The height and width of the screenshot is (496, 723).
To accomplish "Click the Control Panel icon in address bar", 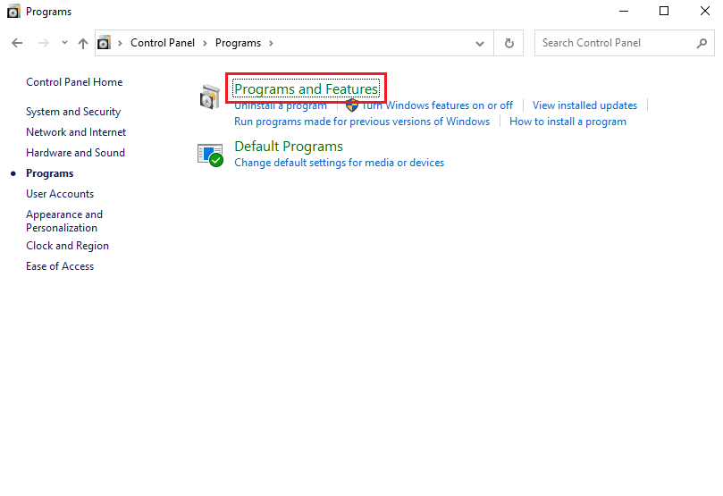I will pyautogui.click(x=105, y=43).
